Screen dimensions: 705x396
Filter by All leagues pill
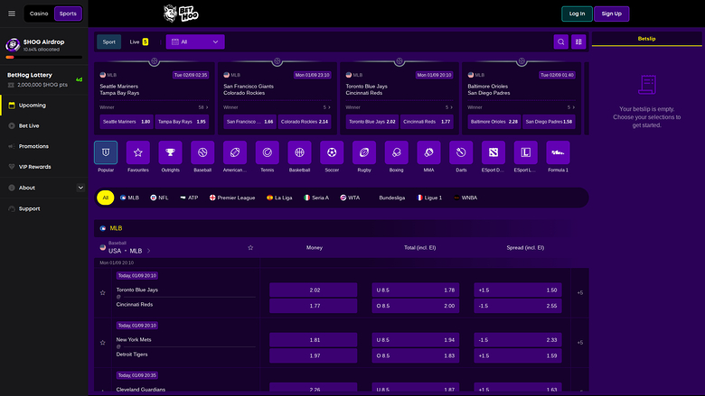tap(105, 198)
